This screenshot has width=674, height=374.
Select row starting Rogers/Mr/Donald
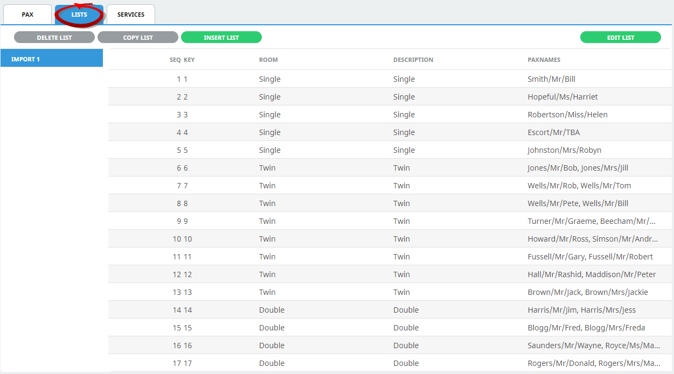[391, 363]
